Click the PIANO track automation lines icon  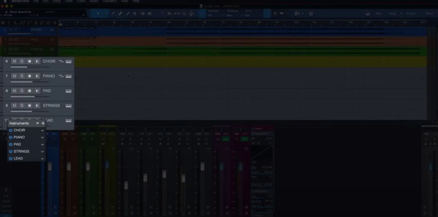[x=61, y=76]
